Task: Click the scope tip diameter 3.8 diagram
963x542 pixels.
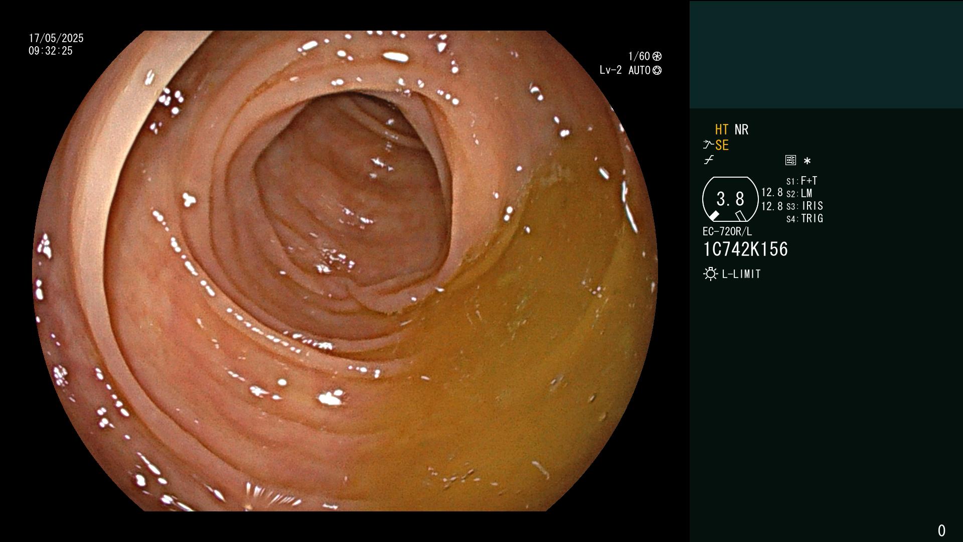Action: pyautogui.click(x=730, y=199)
